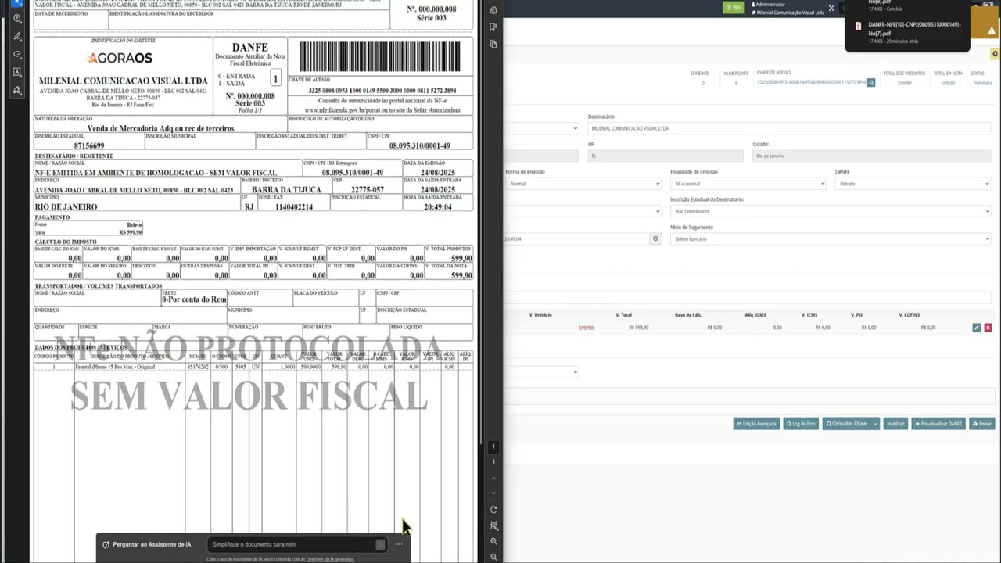Open the PDF copy/pages panel icon
This screenshot has width=1001, height=563.
(x=493, y=44)
